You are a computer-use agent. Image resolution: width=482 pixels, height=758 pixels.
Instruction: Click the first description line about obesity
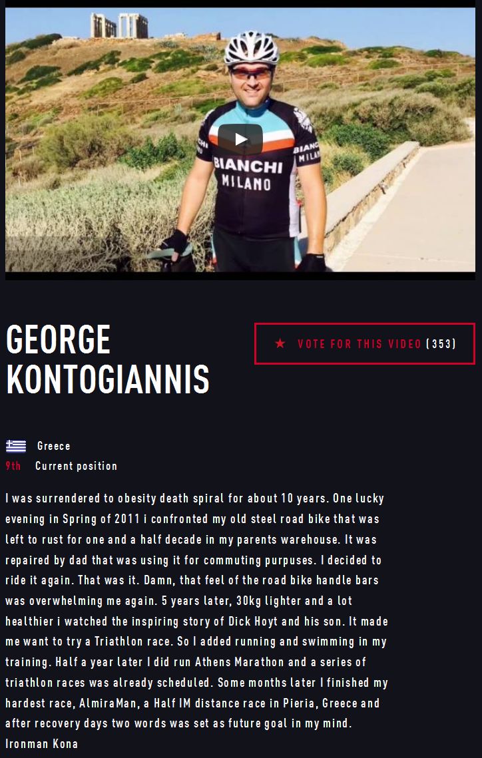pyautogui.click(x=195, y=498)
